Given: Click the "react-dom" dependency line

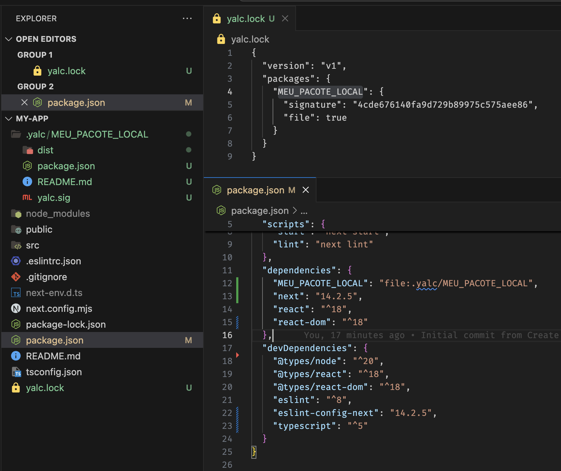Looking at the screenshot, I should pyautogui.click(x=320, y=322).
